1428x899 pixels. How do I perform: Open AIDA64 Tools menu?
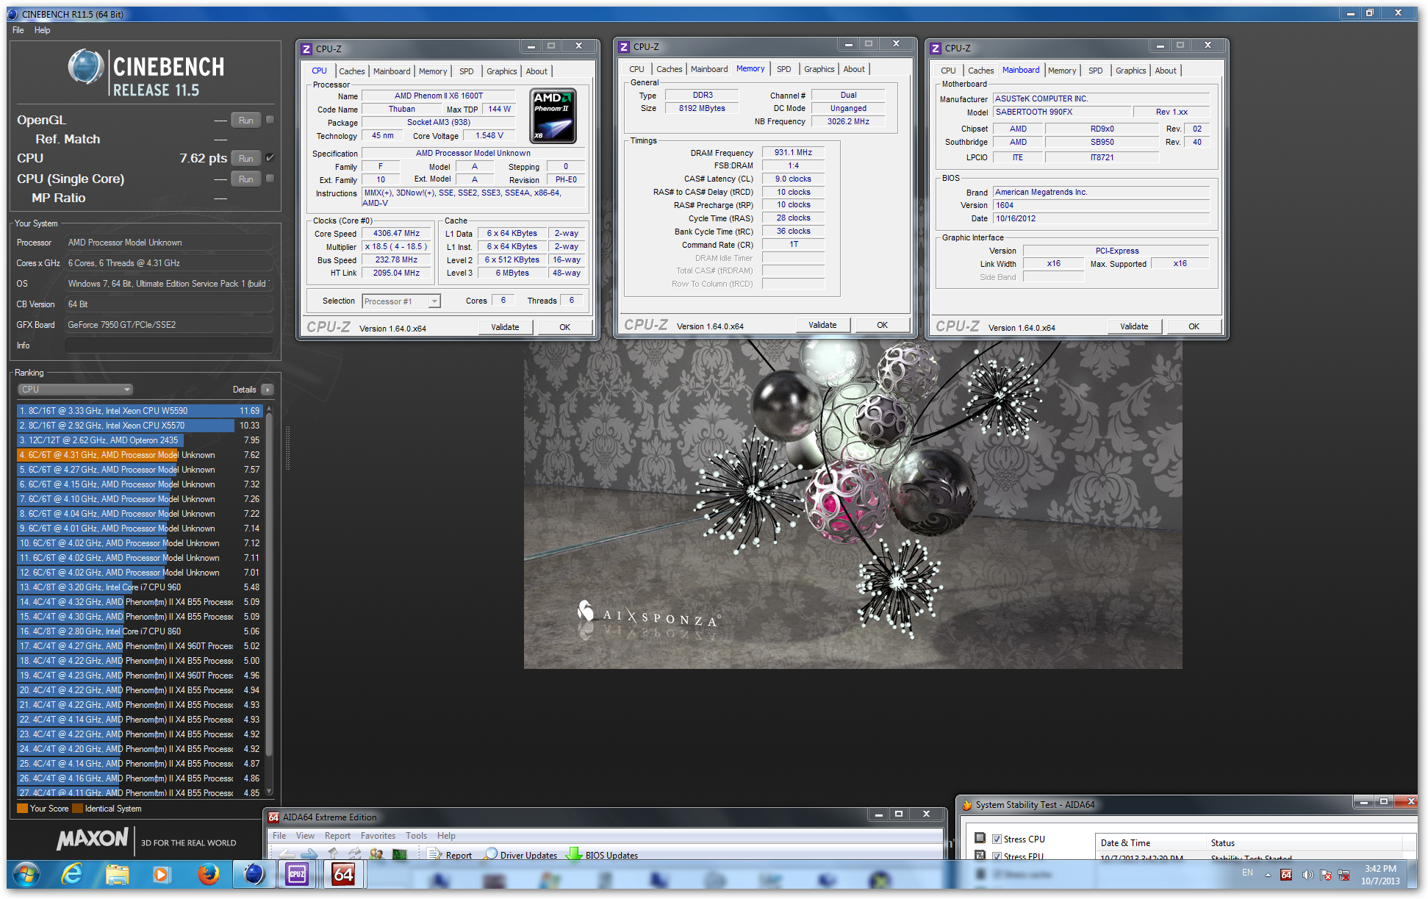[x=416, y=836]
